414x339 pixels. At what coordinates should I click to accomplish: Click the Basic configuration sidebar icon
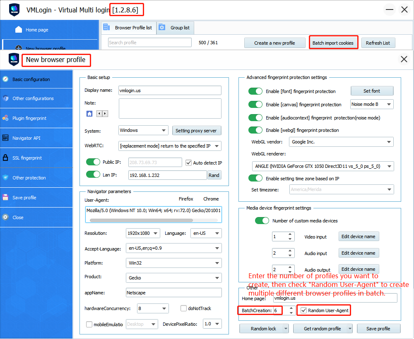pos(5,79)
